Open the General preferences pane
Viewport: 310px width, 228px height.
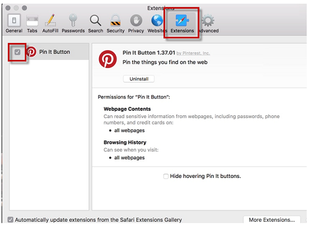tap(14, 23)
